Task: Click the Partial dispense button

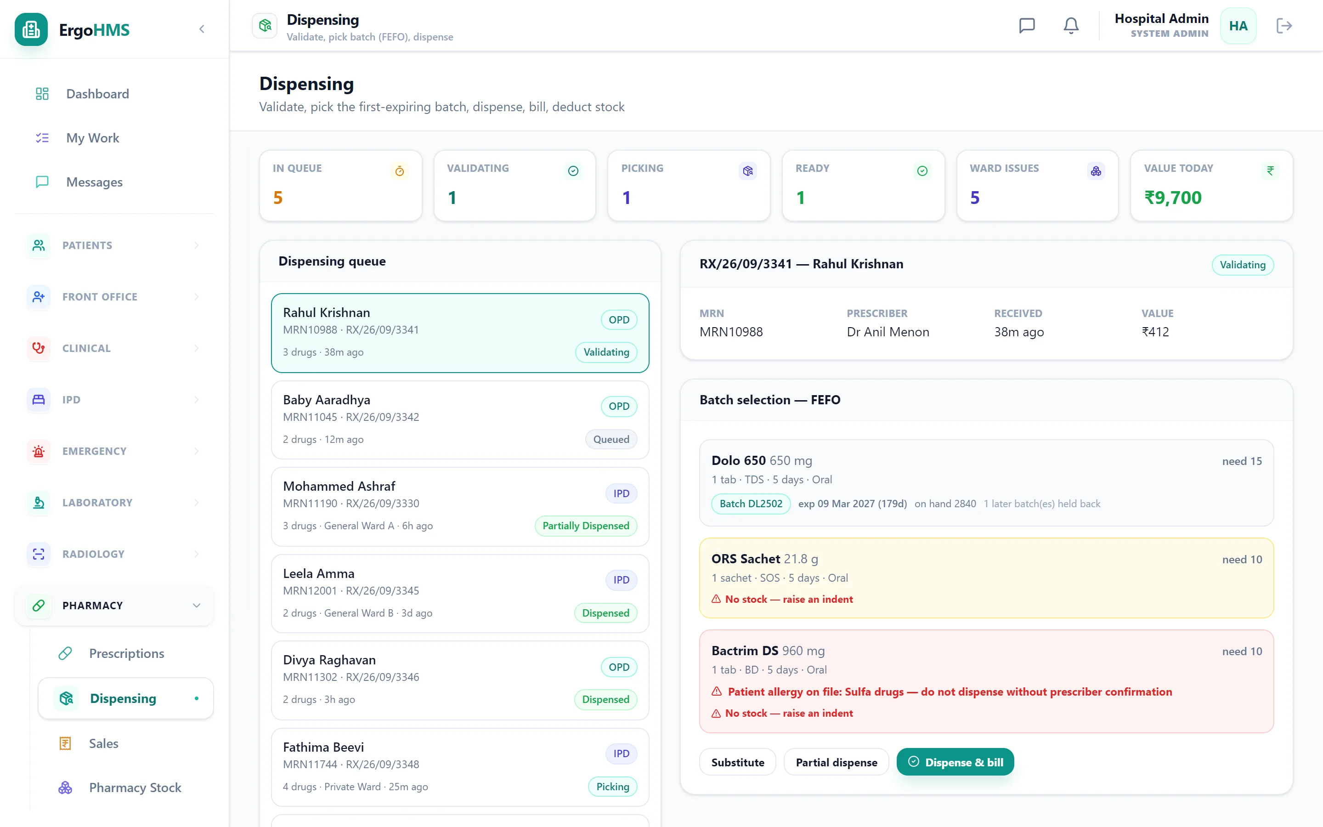Action: [x=836, y=762]
